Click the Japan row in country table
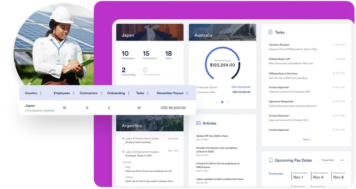The width and height of the screenshot is (356, 189). pos(108,107)
